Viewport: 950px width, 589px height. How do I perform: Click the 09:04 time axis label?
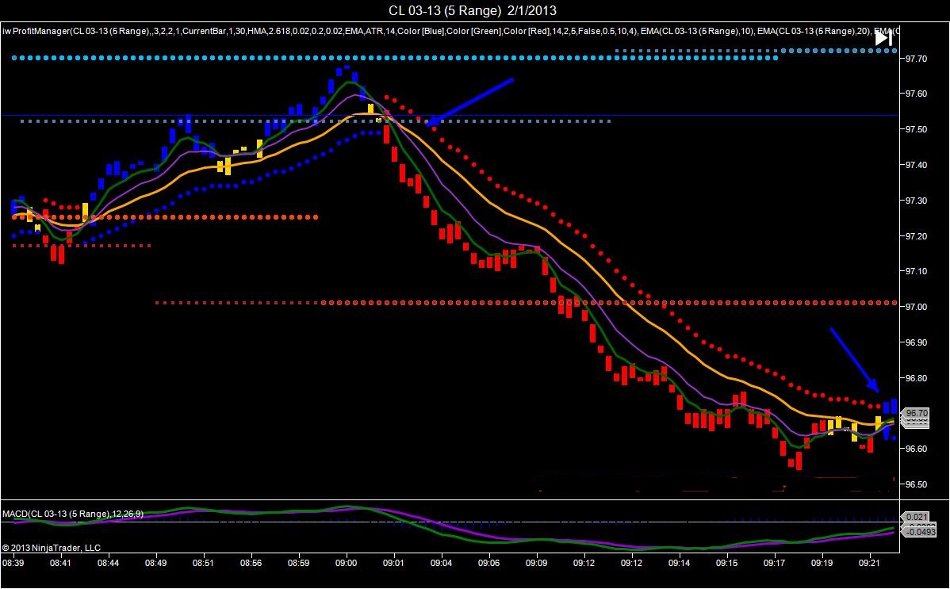tap(442, 563)
